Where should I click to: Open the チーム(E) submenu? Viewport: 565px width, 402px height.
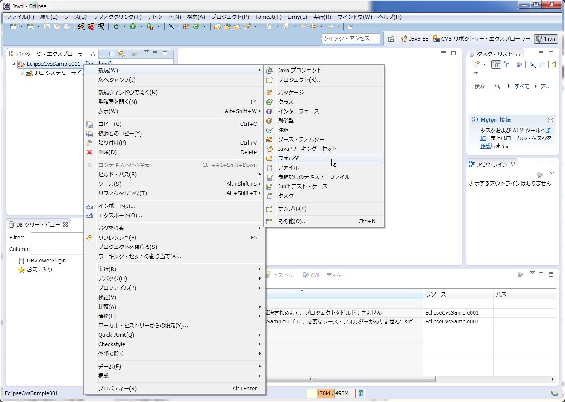coord(175,366)
